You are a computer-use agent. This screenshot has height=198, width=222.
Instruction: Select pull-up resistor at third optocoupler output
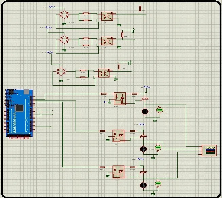coord(119,67)
